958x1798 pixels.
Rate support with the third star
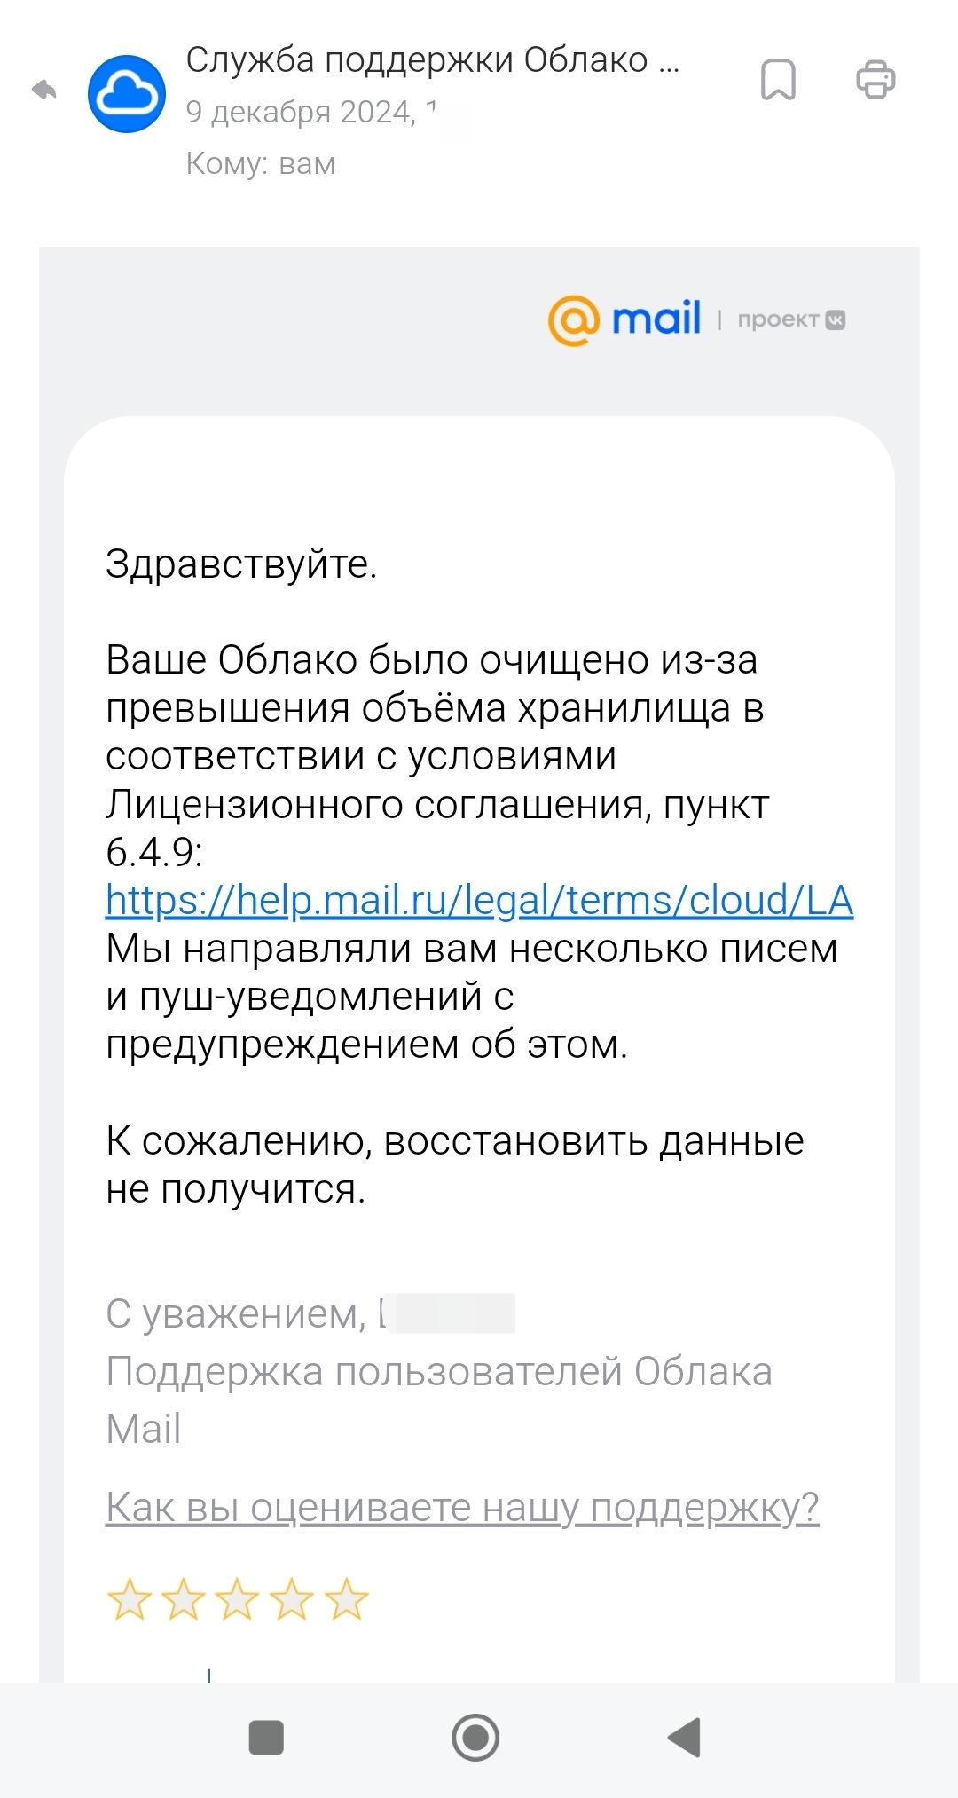pyautogui.click(x=238, y=1599)
